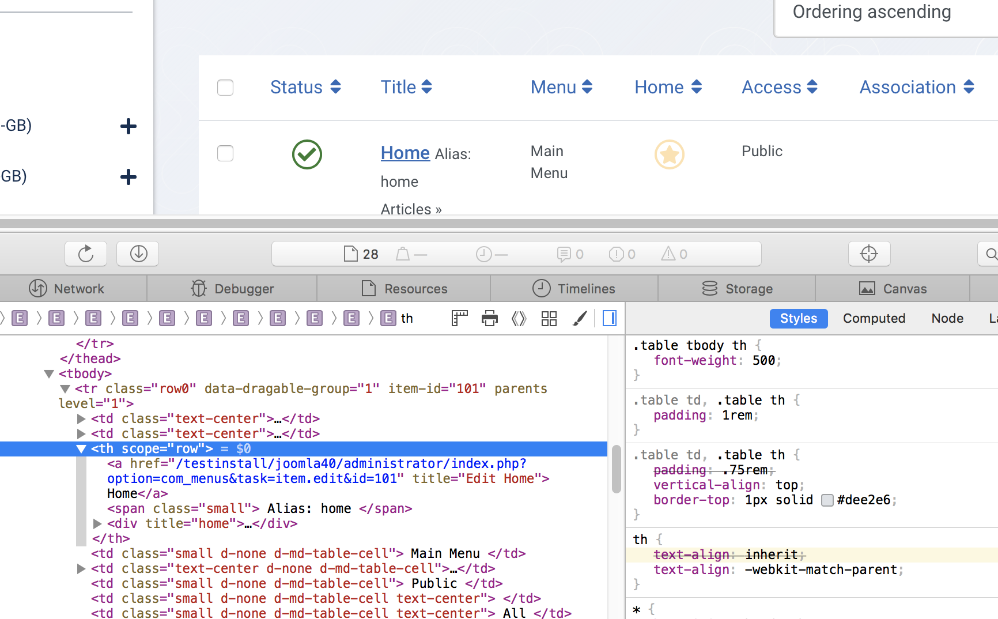Tick the select-all checkbox in table header

[x=225, y=88]
